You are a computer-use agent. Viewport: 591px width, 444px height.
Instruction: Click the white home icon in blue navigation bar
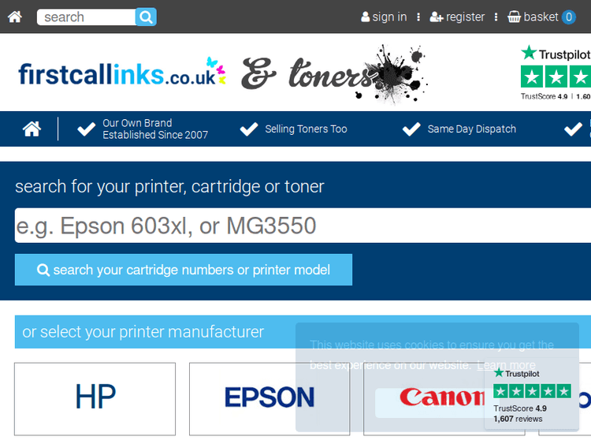pyautogui.click(x=32, y=129)
